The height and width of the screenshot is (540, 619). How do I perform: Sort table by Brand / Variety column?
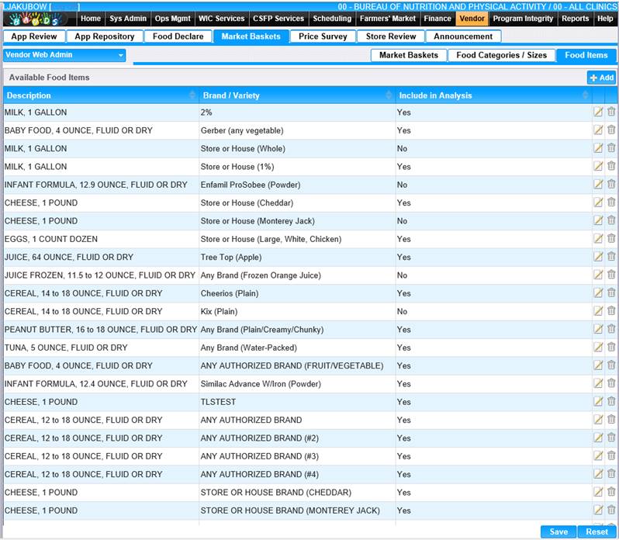coord(297,95)
